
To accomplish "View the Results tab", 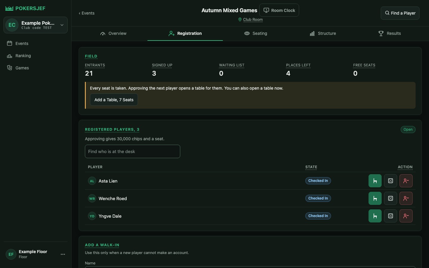I will [390, 33].
